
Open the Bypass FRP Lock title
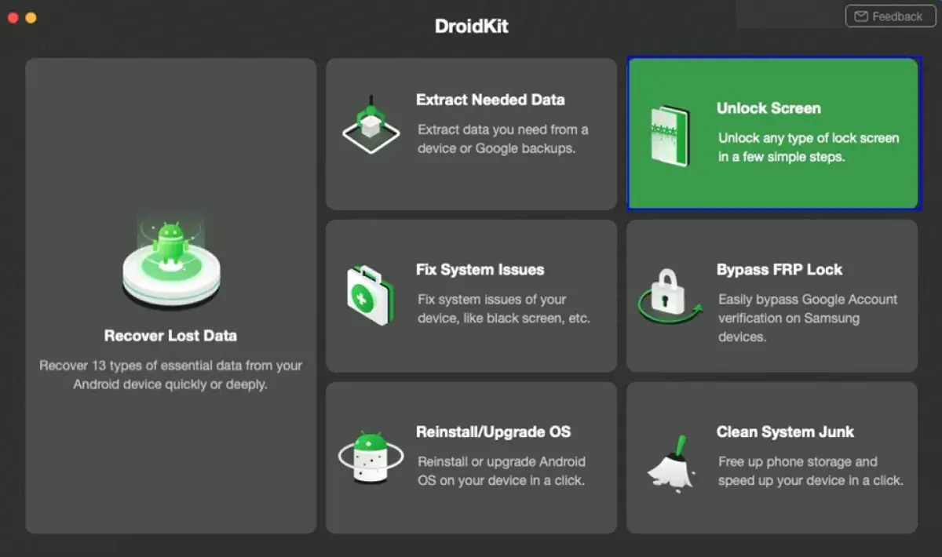tap(780, 269)
